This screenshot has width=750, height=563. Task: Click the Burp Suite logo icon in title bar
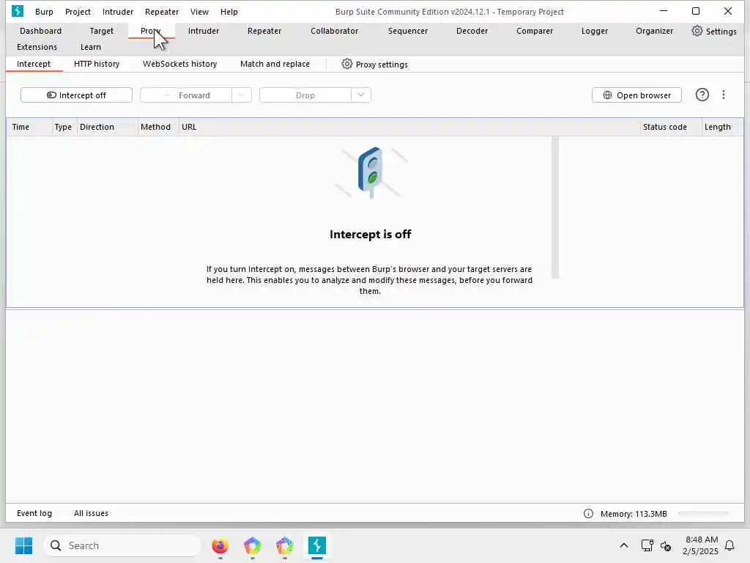coord(18,11)
